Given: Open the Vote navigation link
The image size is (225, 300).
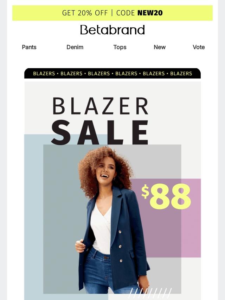Looking at the screenshot, I should (x=199, y=47).
